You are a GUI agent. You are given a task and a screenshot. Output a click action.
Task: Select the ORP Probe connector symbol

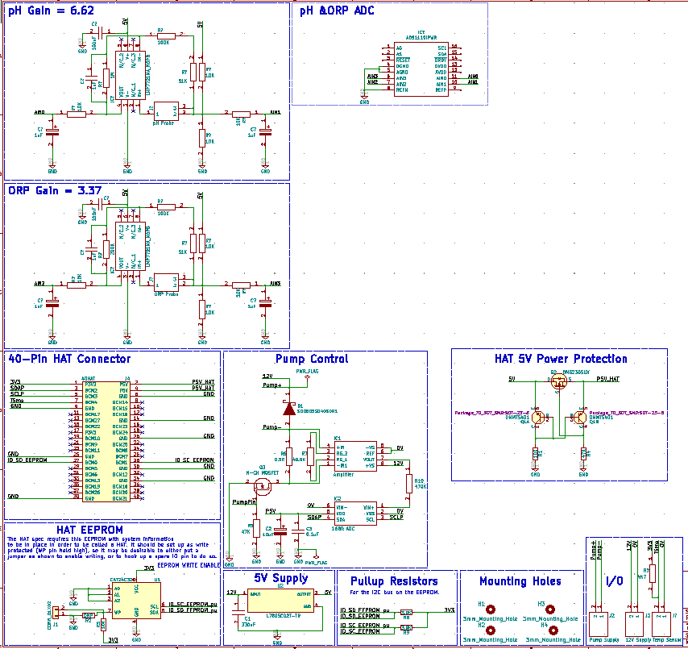click(x=166, y=282)
